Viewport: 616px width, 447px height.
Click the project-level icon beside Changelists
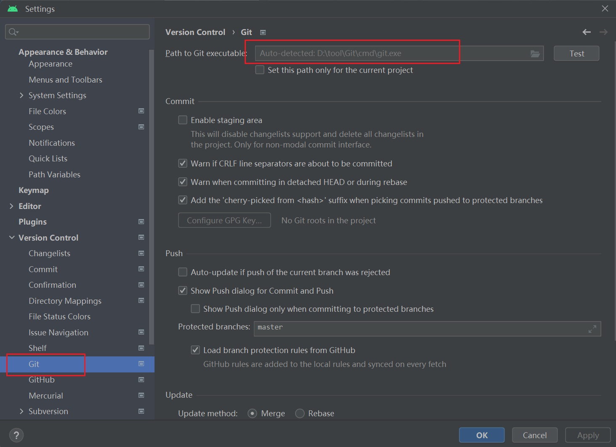pos(141,253)
